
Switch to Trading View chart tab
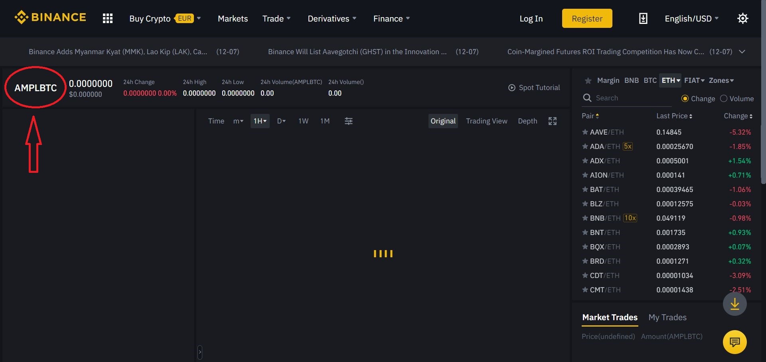pos(487,121)
